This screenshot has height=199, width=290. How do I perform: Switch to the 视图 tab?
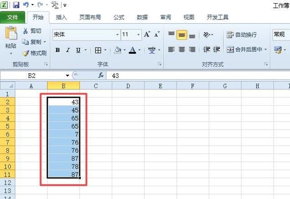[189, 17]
